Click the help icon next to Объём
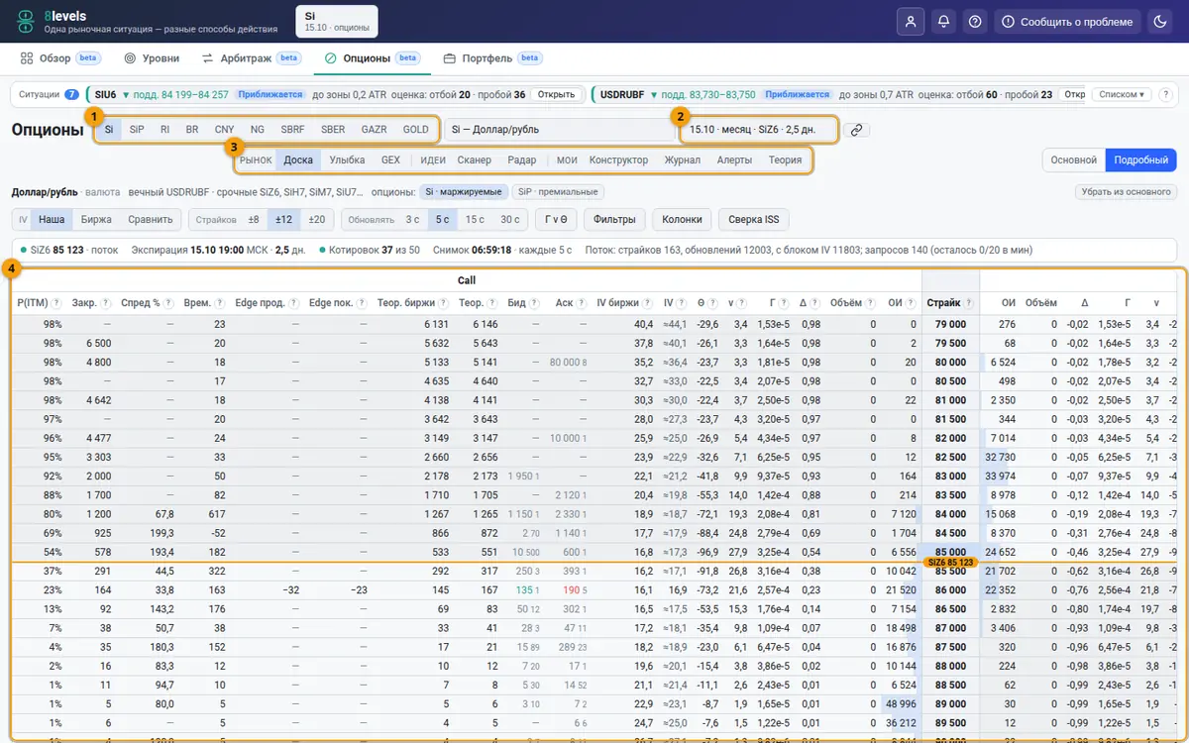The image size is (1189, 743). point(870,302)
